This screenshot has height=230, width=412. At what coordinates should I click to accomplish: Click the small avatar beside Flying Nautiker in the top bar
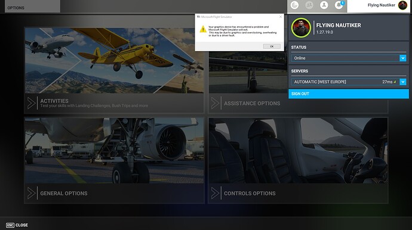(402, 5)
